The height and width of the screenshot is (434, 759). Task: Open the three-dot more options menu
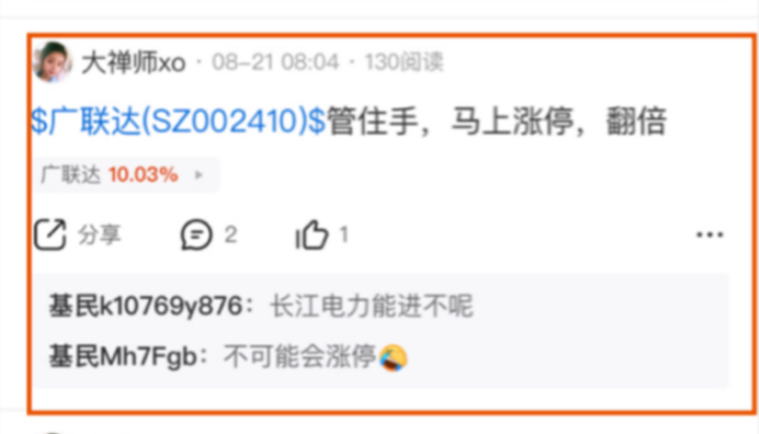pyautogui.click(x=710, y=235)
